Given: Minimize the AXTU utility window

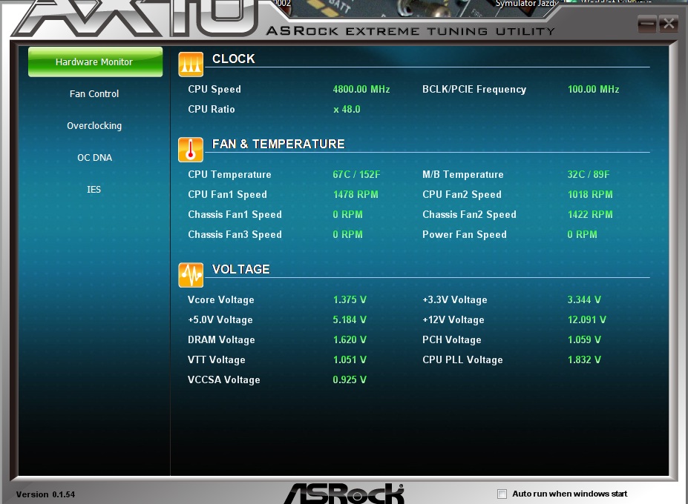Looking at the screenshot, I should [x=647, y=24].
